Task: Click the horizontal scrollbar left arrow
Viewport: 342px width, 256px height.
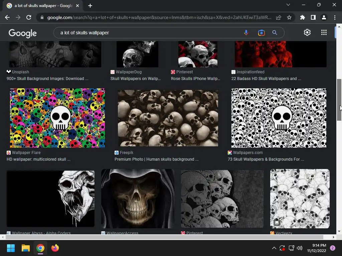Action: coord(3,237)
